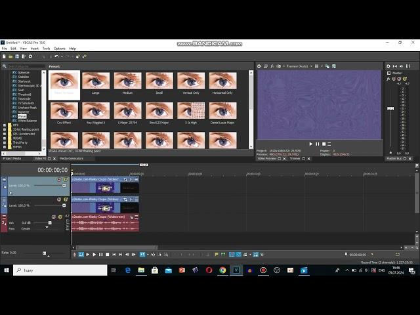Open a project with the folder icon
420x315 pixels.
(x=10, y=56)
